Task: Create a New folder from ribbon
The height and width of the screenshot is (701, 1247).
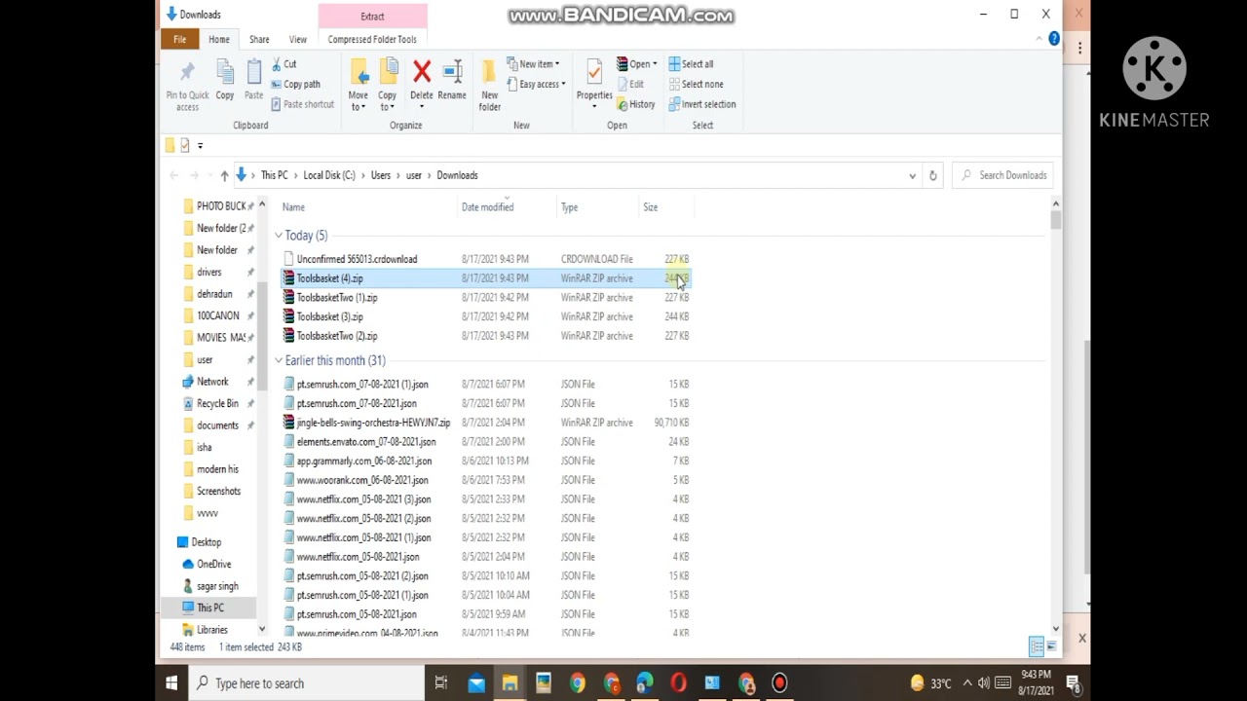Action: (x=489, y=86)
